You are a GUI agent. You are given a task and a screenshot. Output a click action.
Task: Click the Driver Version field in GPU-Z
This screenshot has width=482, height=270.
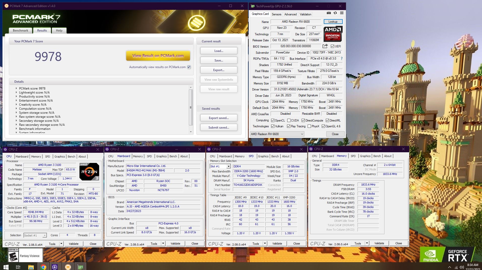click(306, 89)
